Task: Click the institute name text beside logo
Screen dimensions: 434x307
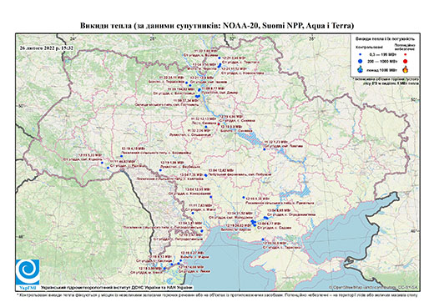Action: [x=117, y=288]
